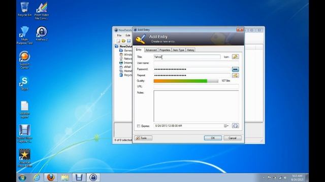Open the Tools button menu
This screenshot has width=325, height=182.
(143, 138)
